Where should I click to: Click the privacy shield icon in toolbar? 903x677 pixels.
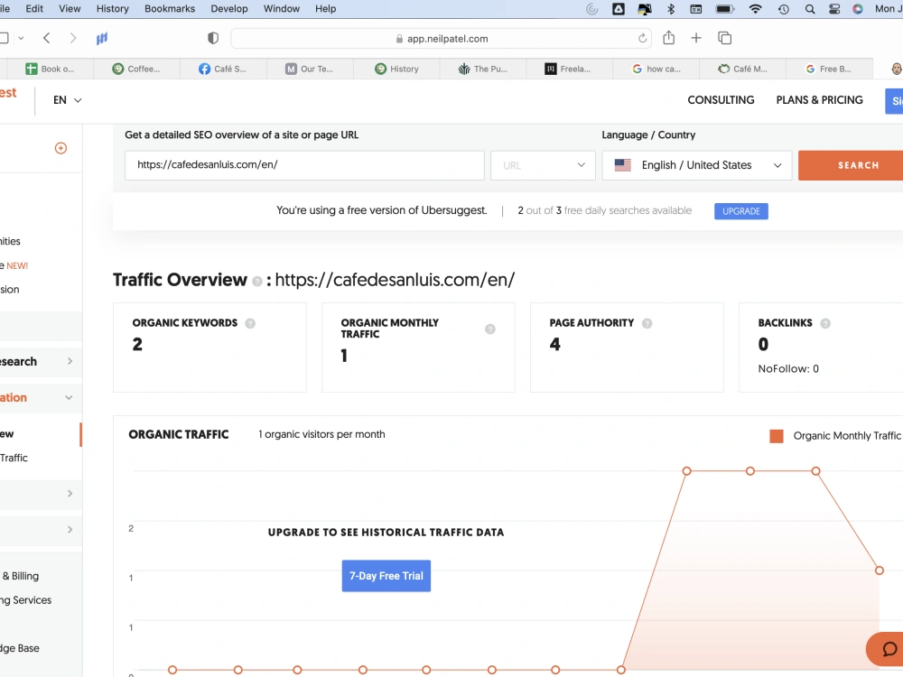(x=213, y=38)
